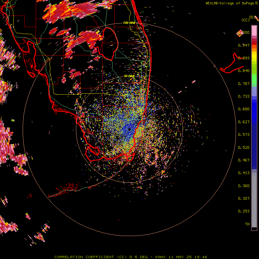Screen dimensions: 259x259
Task: Click the 0.573 scale value
Action: pos(244,135)
